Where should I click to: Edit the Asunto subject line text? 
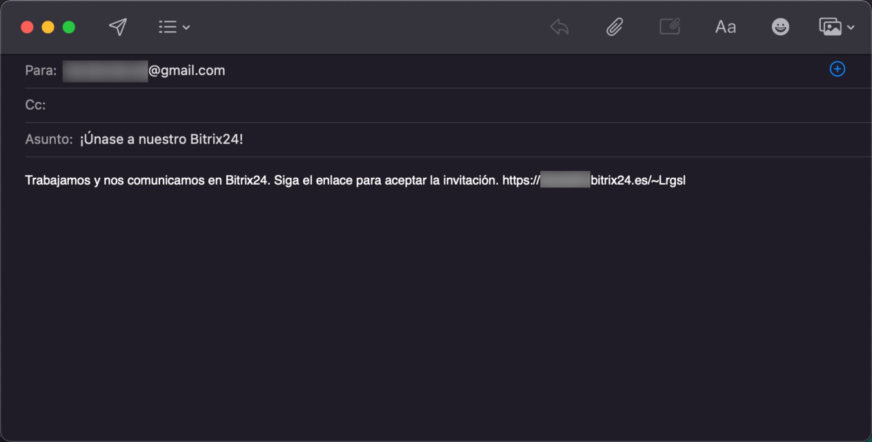tap(161, 140)
